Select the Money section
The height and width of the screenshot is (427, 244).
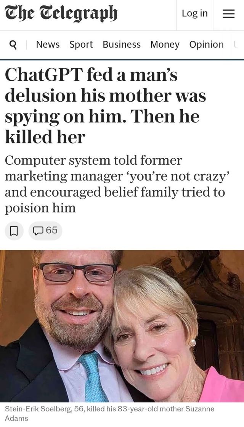click(165, 45)
